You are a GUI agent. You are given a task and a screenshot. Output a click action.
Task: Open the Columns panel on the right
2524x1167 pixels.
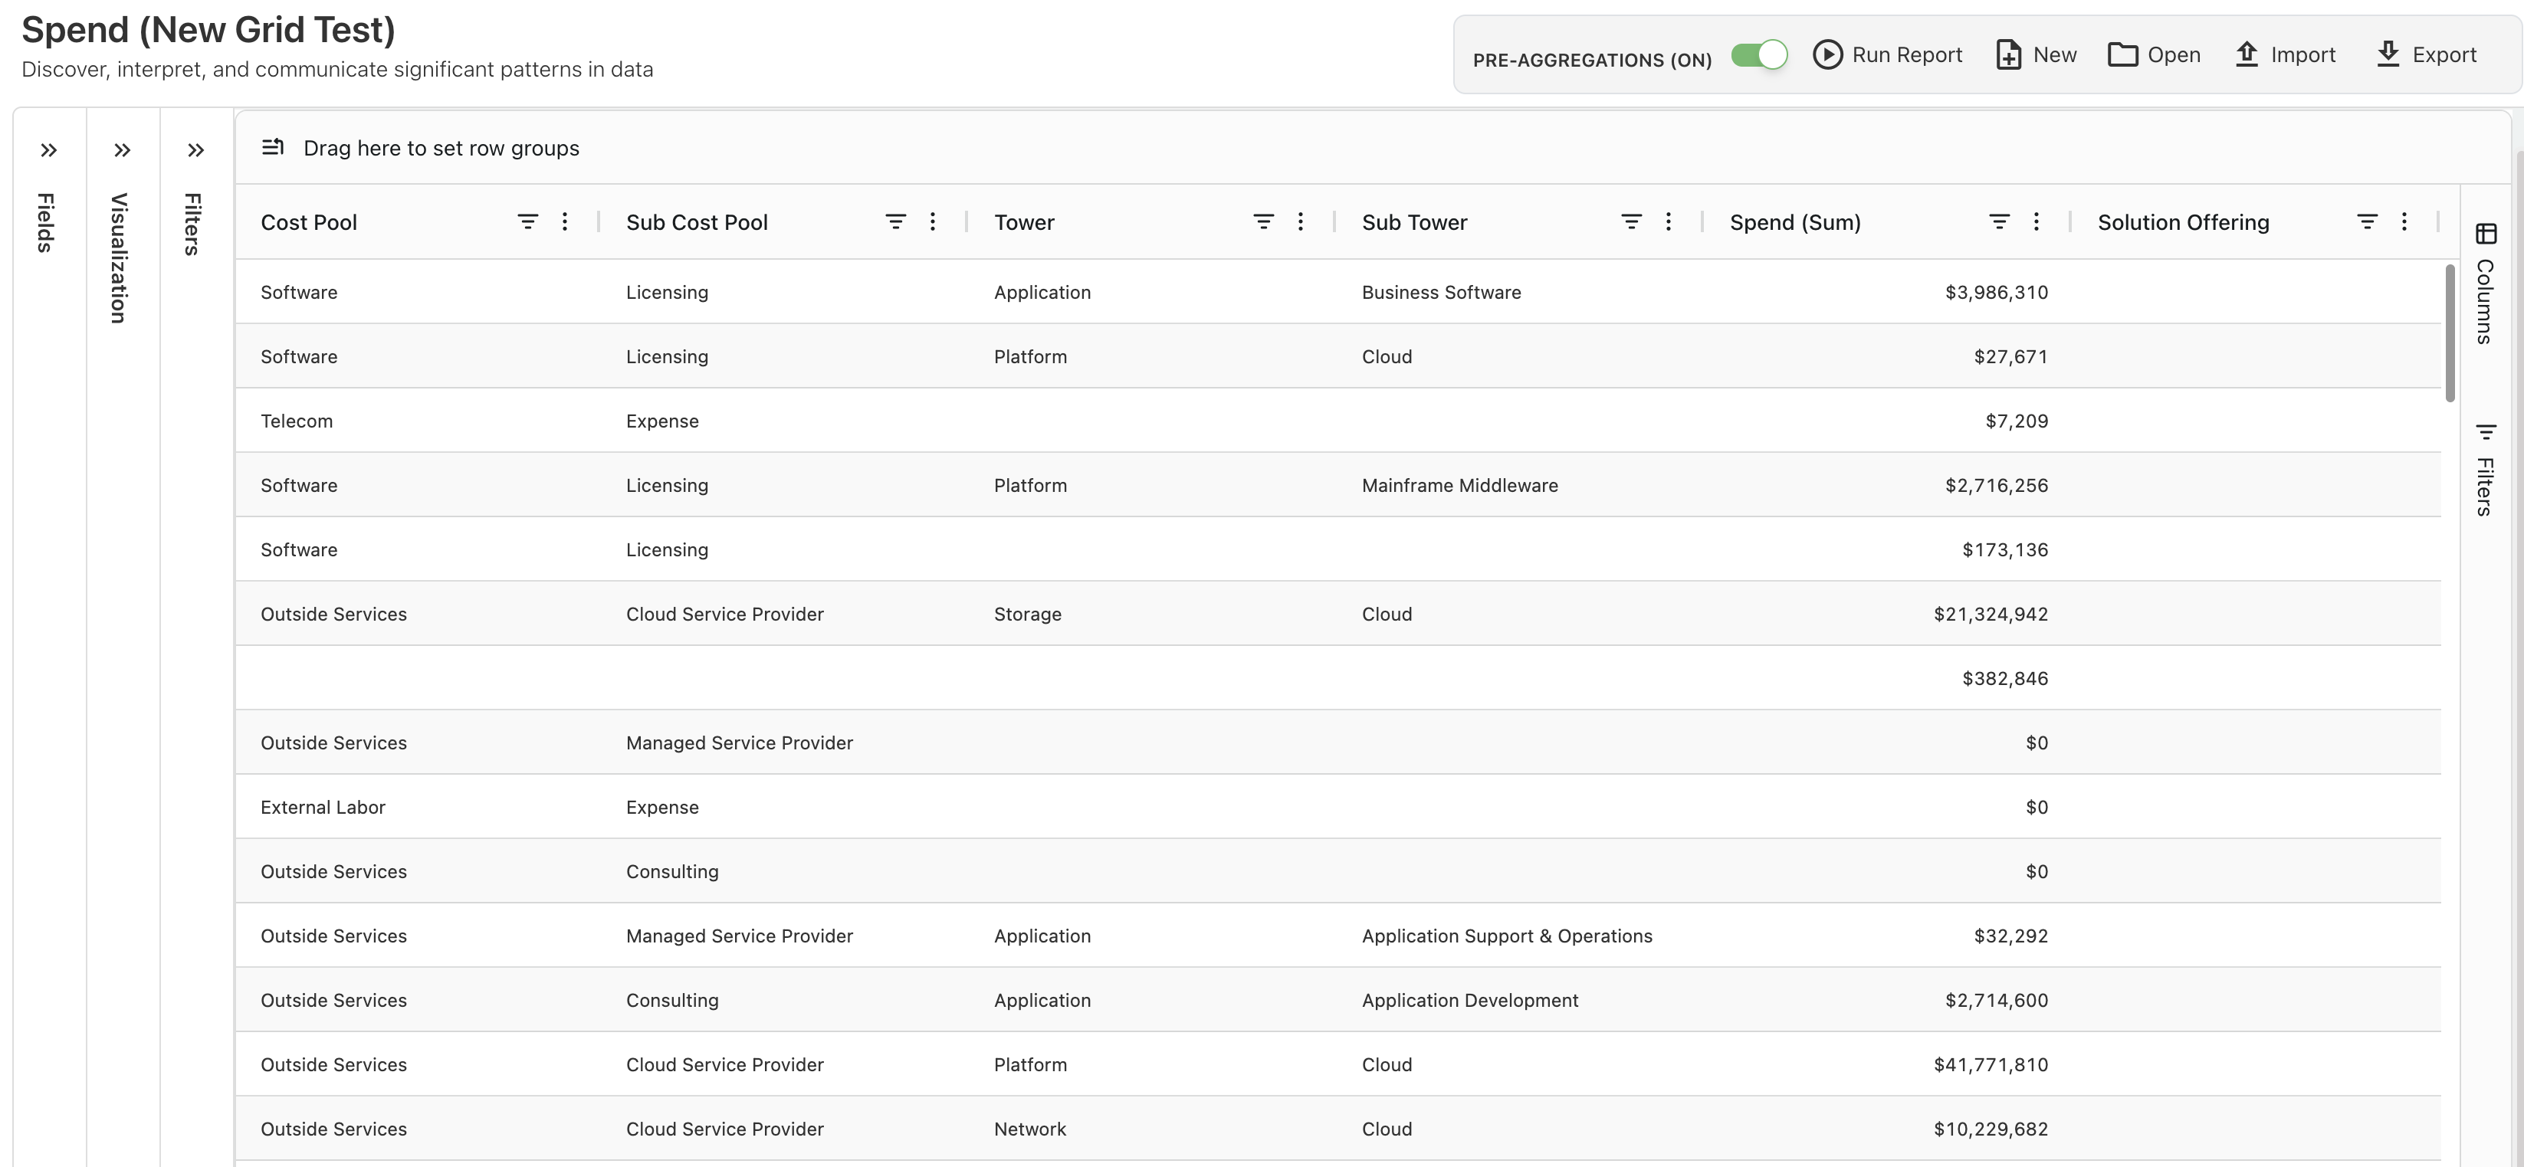(x=2486, y=234)
